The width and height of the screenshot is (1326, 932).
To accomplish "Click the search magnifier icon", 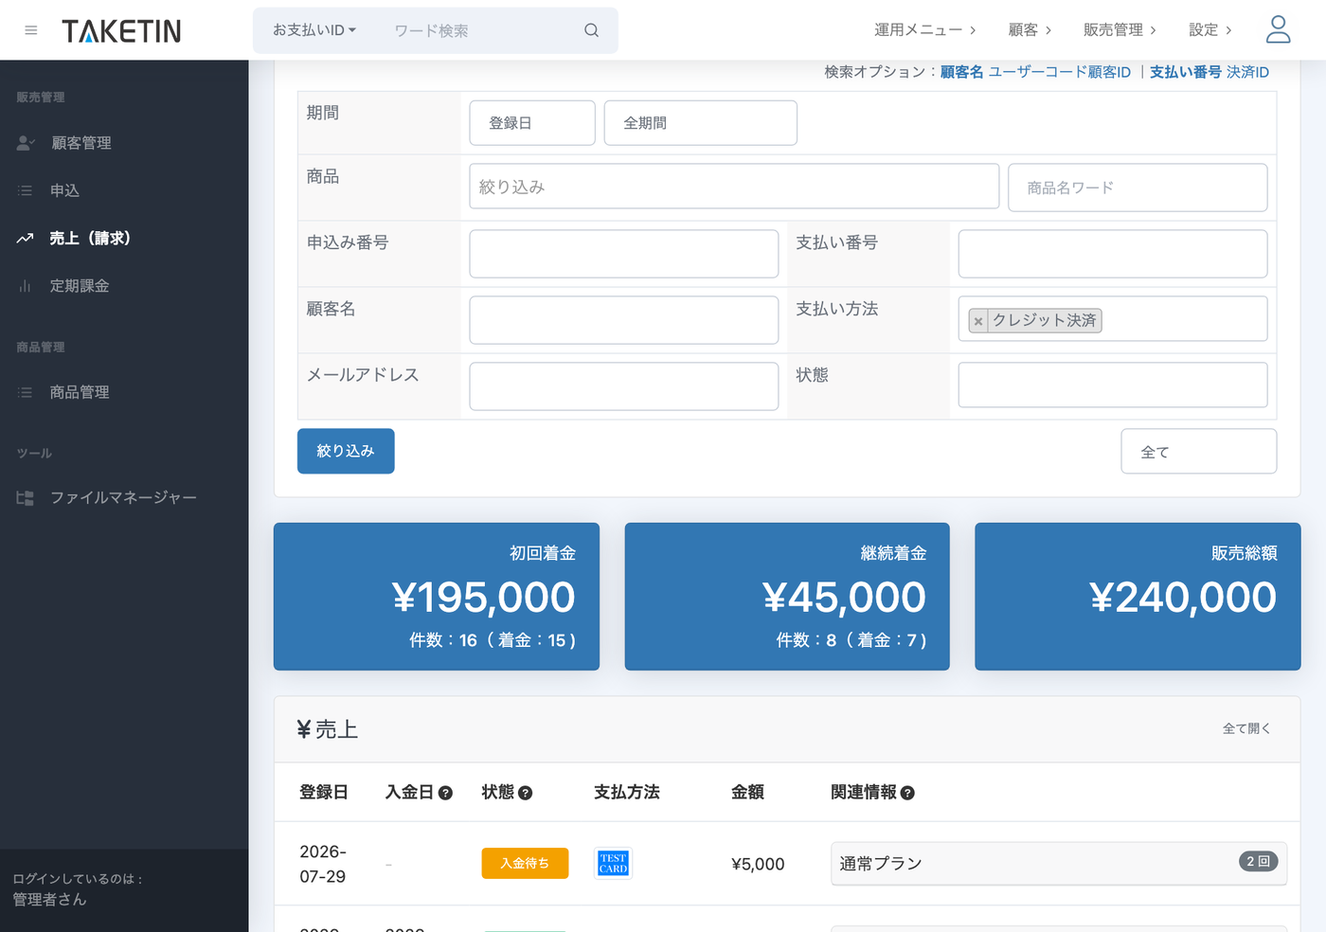I will [591, 30].
